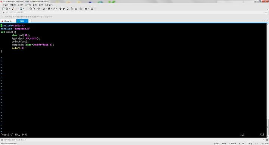Image resolution: width=269 pixels, height=145 pixels.
Task: Click the "test6.c" 10L, 149C status line
Action: click(14, 135)
